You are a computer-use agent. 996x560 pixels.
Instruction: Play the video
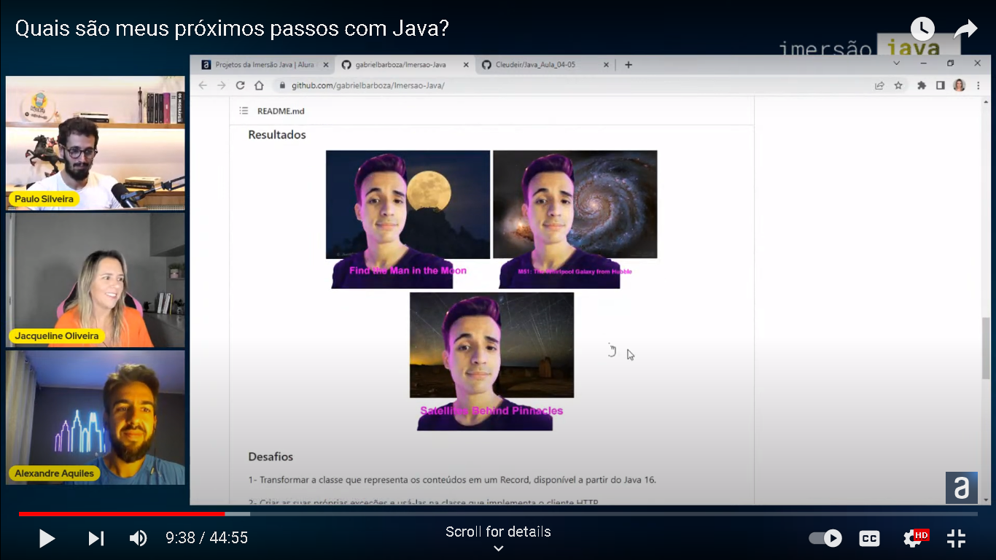click(47, 538)
